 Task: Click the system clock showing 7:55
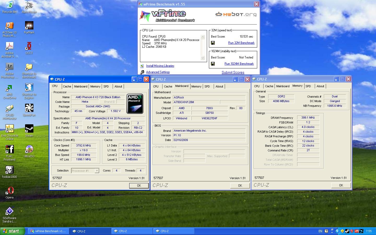(369, 231)
